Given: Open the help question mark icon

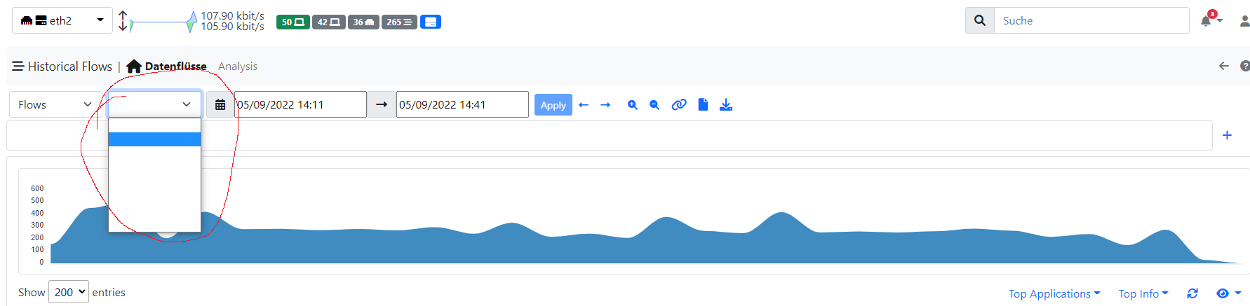Looking at the screenshot, I should pyautogui.click(x=1245, y=66).
